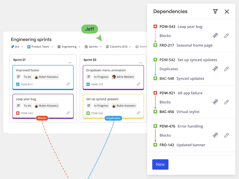Open Jira links for the FRO-143 dependency
The image size is (239, 179).
[216, 135]
